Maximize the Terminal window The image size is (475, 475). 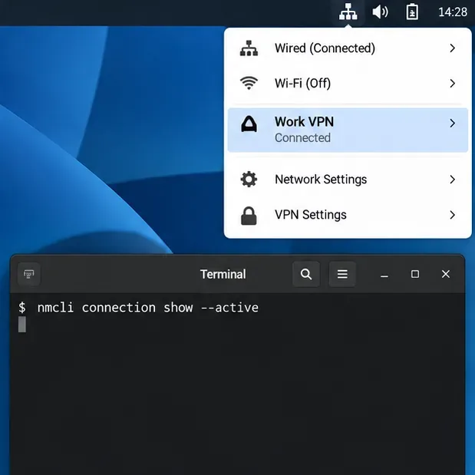[415, 274]
